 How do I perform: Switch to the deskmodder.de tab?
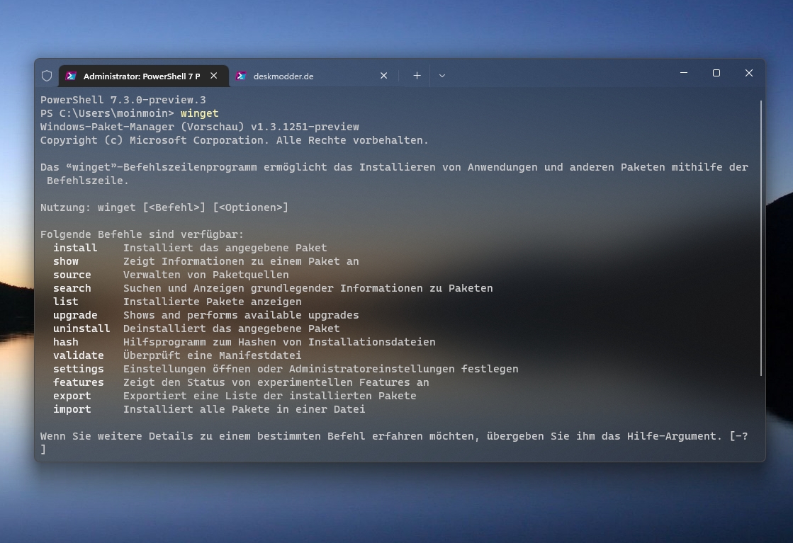(313, 76)
